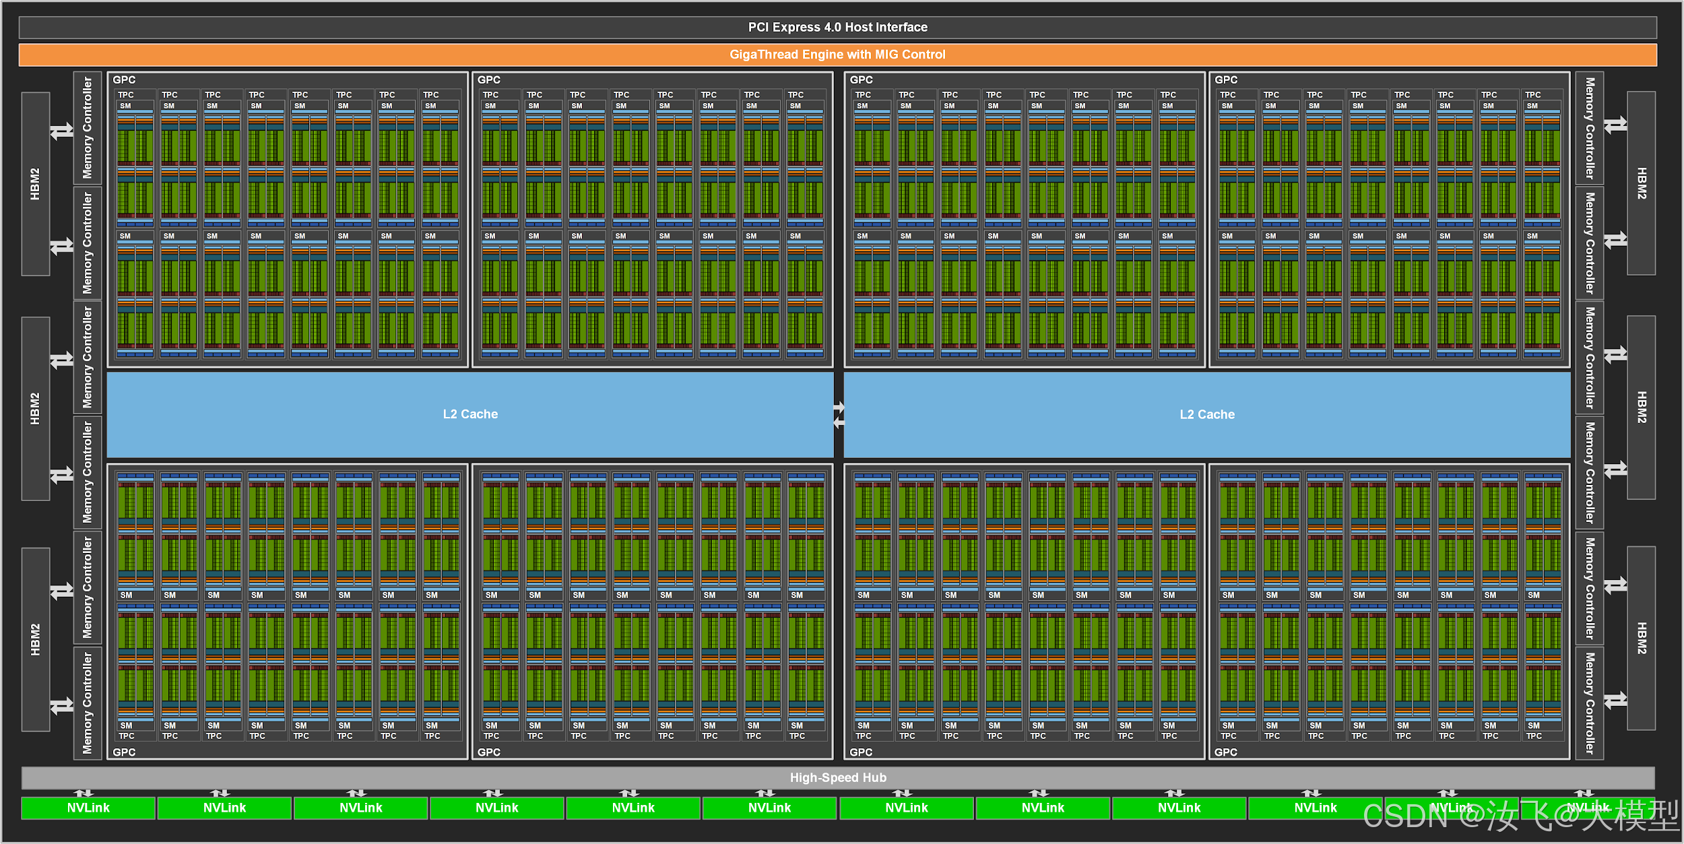Viewport: 1684px width, 844px height.
Task: Select the left L2 Cache block
Action: [470, 415]
